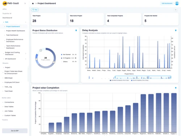Grab the right handle of Delay Analysis zoom slider
Image resolution: width=181 pixels, height=136 pixels.
click(x=171, y=77)
